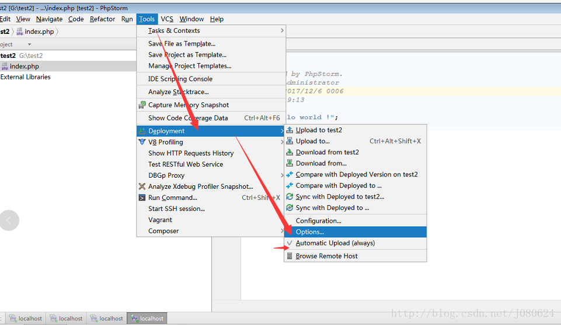Viewport: 561px width, 325px height.
Task: Click the round back arrow overlay button
Action: 9,220
